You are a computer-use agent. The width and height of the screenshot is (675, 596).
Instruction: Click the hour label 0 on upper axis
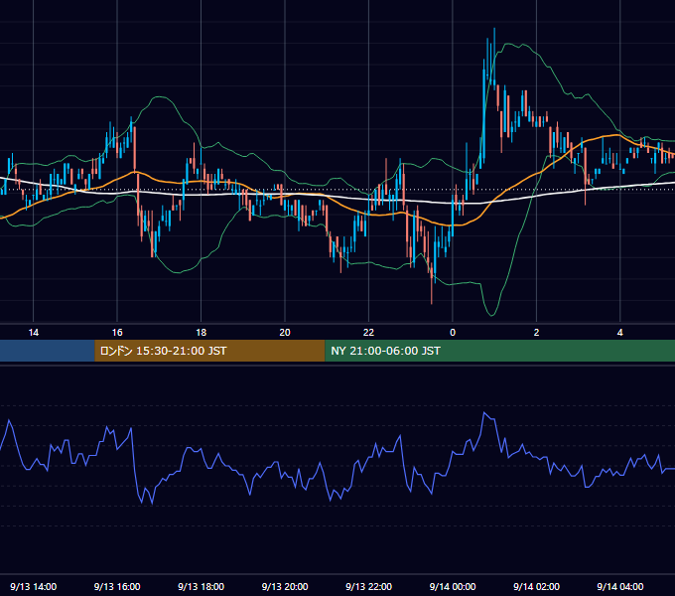click(x=453, y=333)
